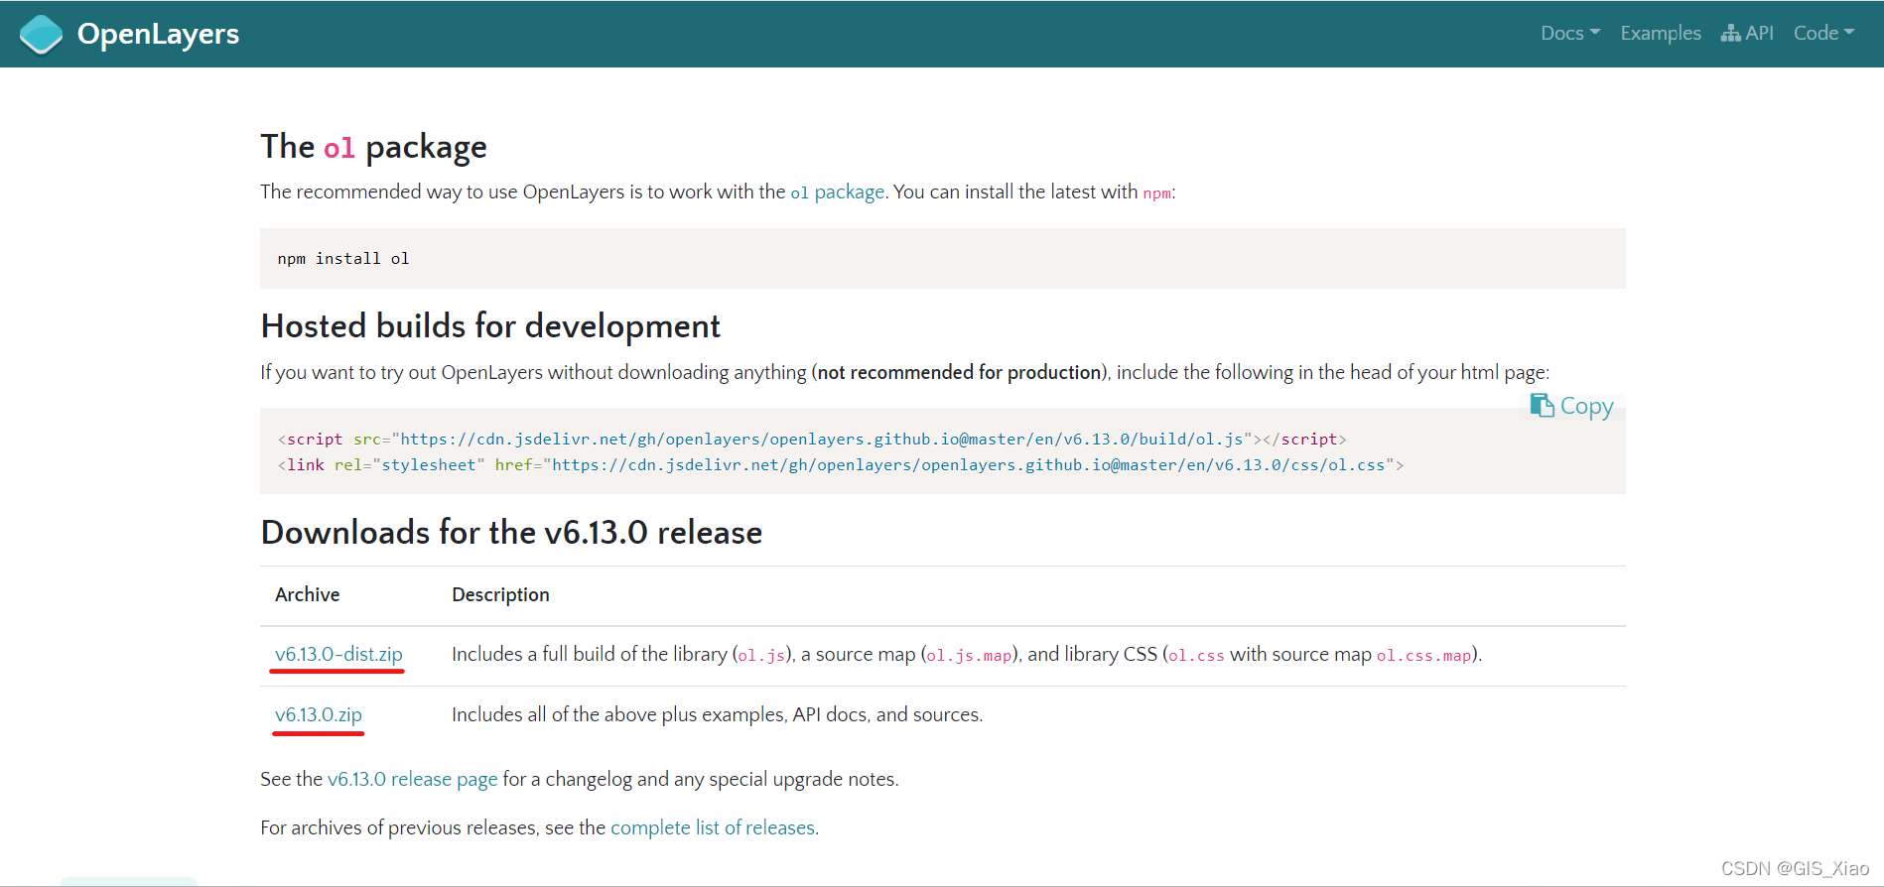Click 'not recommended for production' bold text

click(959, 372)
